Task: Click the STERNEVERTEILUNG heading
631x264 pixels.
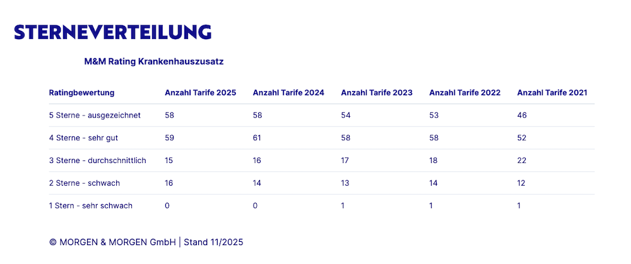Action: click(112, 32)
